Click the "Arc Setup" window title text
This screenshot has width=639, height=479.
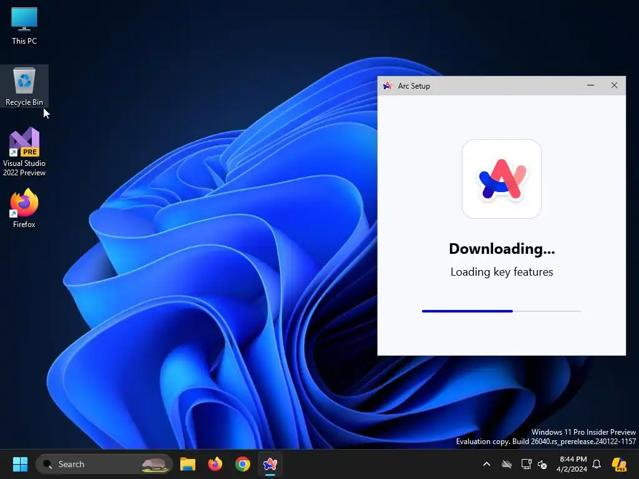[414, 86]
